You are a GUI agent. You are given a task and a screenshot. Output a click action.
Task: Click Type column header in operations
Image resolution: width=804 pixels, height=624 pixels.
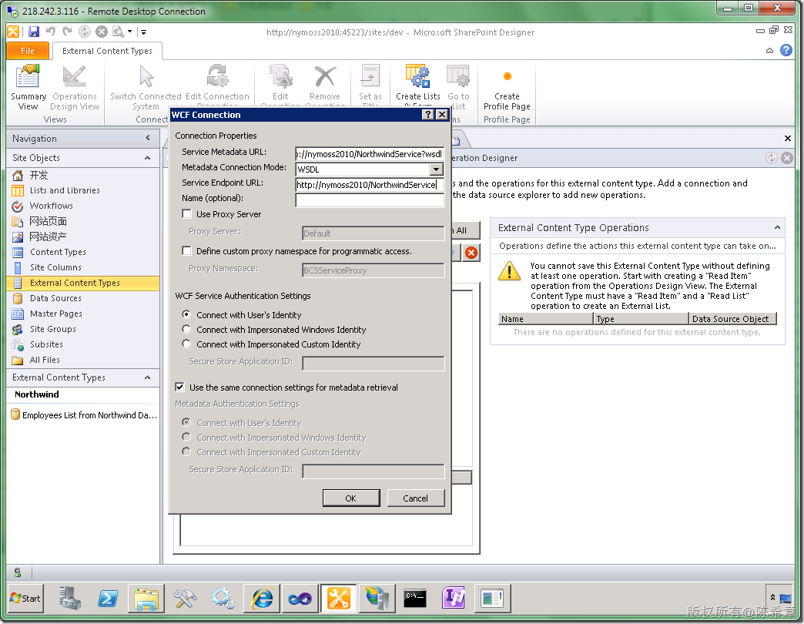tap(641, 318)
